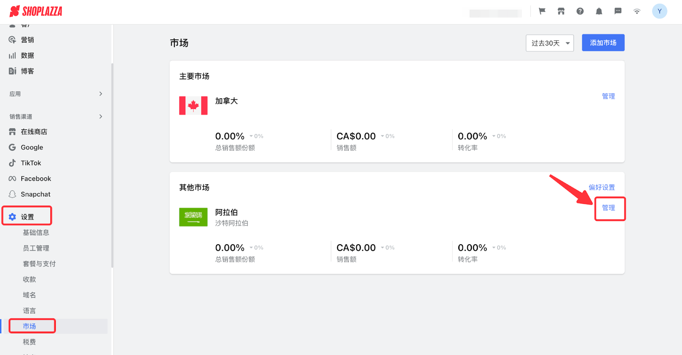Open the chat message icon
Viewport: 682px width, 355px height.
(x=618, y=11)
